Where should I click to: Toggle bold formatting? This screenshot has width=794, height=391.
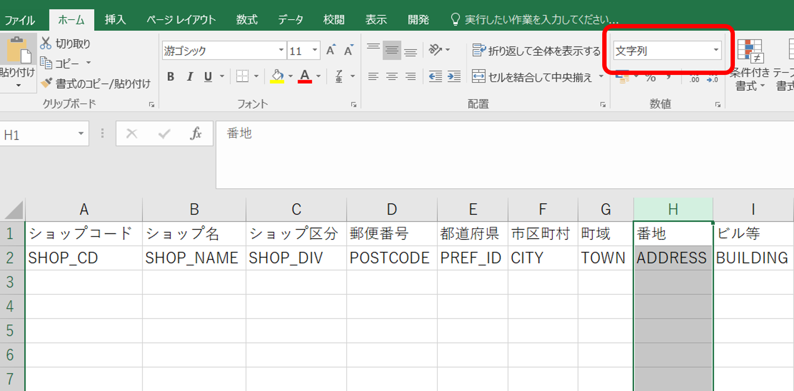tap(171, 76)
